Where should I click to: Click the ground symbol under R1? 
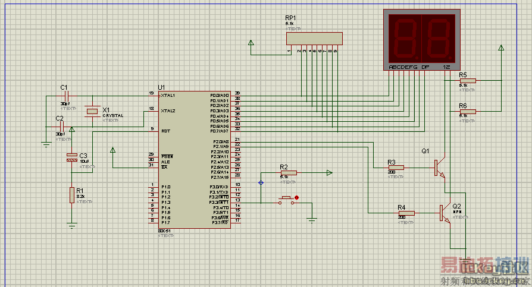point(72,225)
